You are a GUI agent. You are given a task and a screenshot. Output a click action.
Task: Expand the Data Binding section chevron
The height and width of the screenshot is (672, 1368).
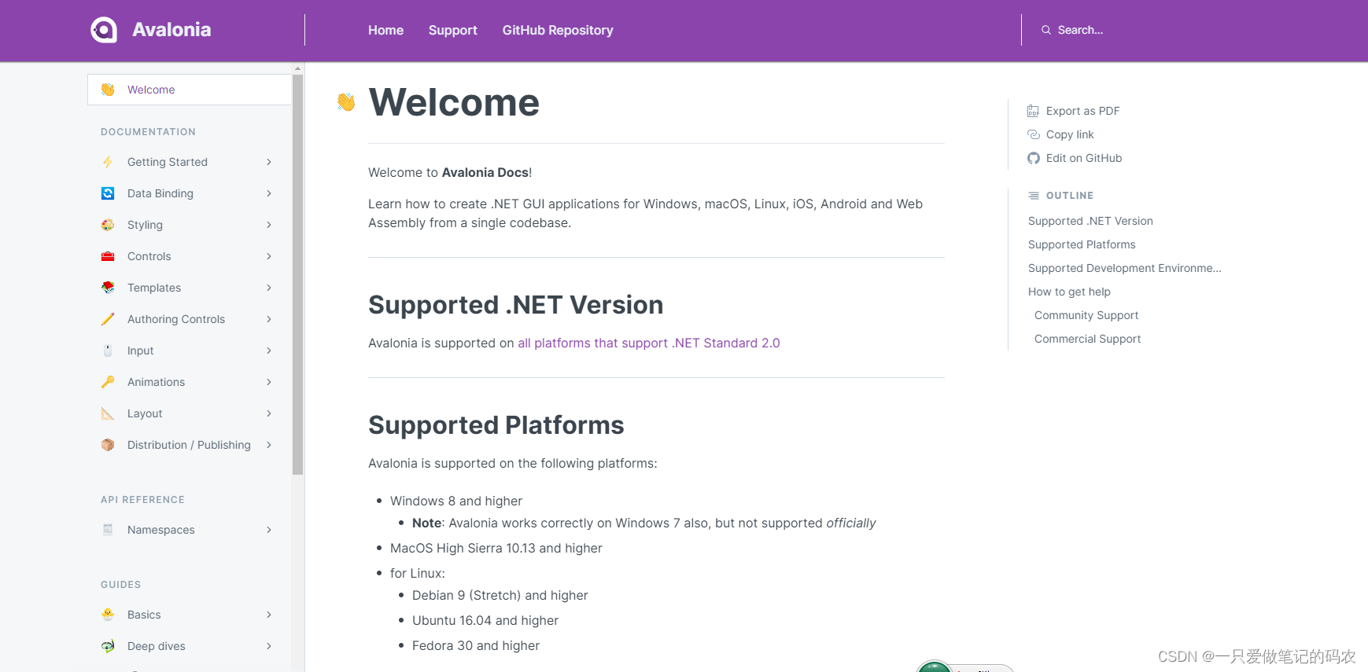coord(269,193)
